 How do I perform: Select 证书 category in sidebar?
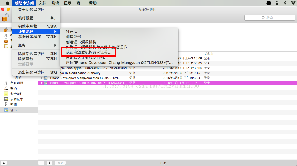(19, 110)
